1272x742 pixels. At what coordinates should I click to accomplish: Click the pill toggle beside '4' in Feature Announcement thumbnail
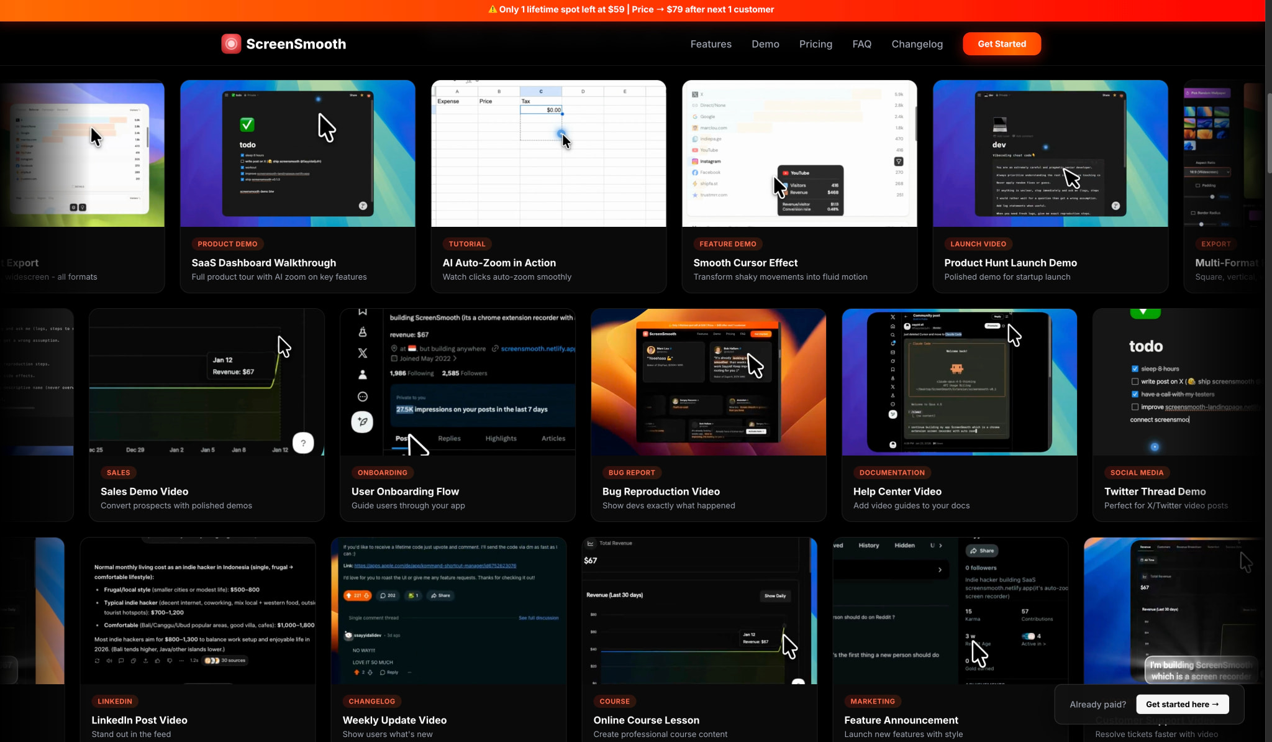(x=1029, y=636)
